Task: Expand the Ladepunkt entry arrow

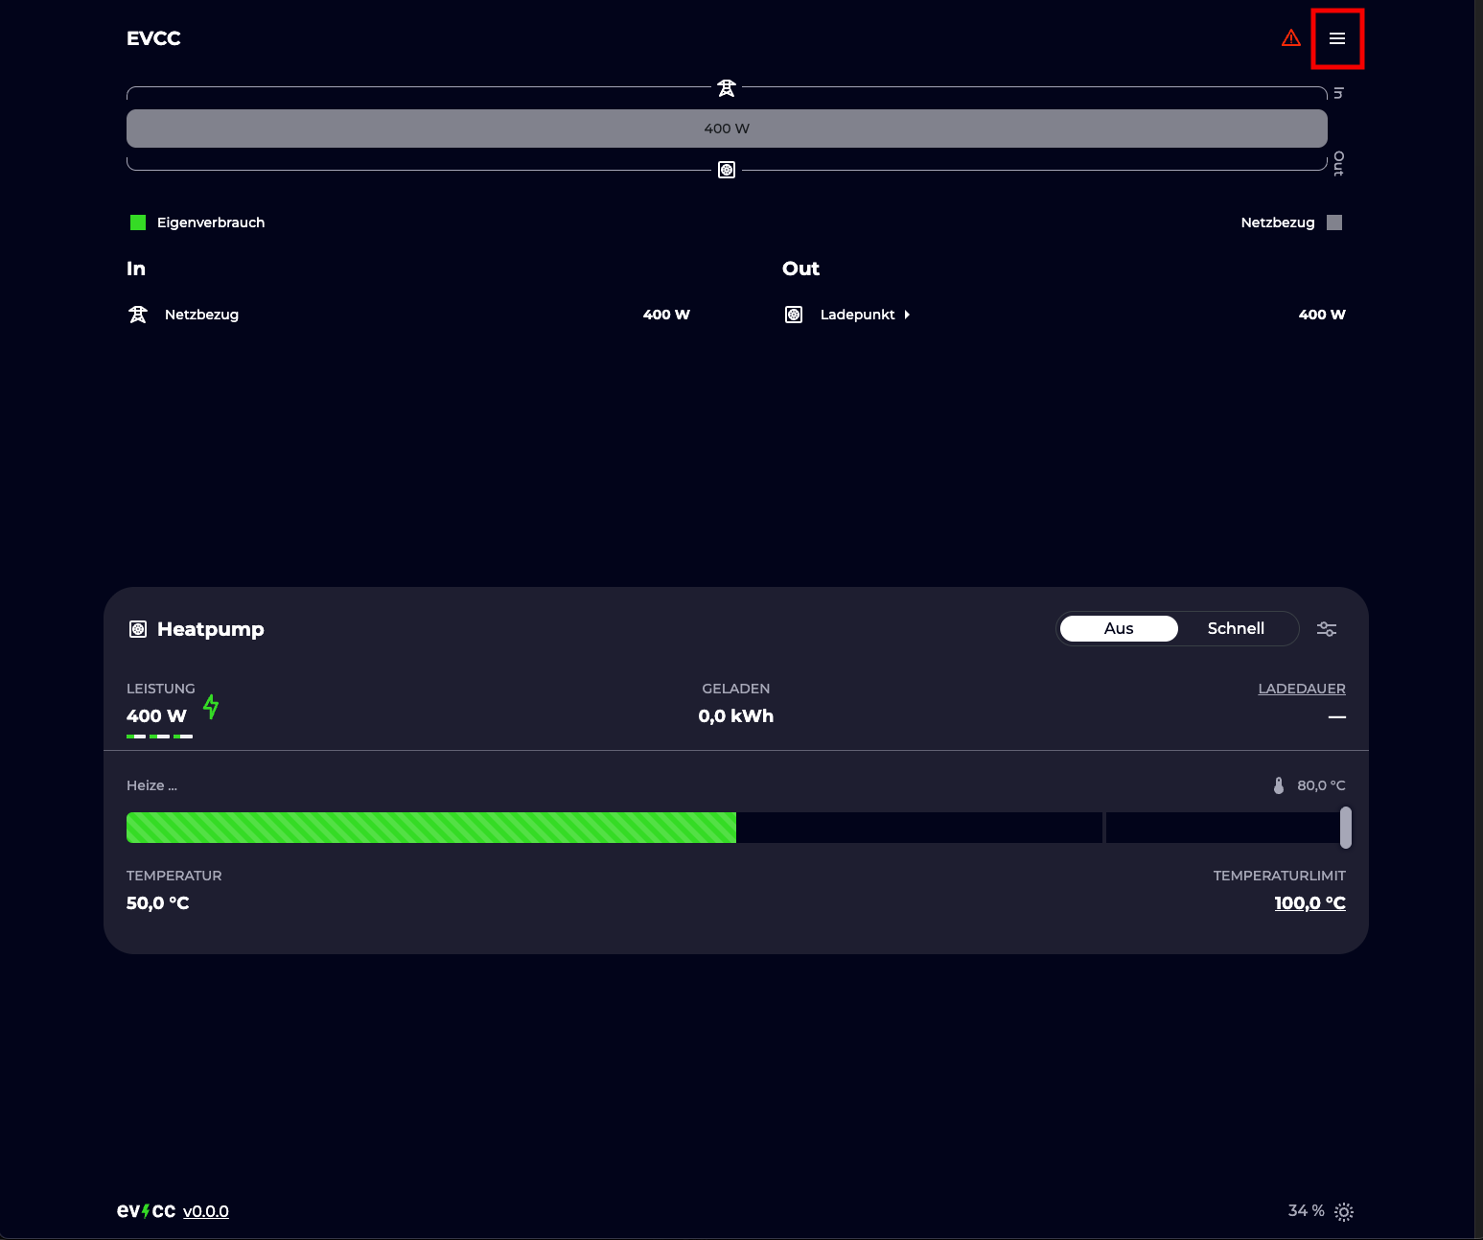Action: coord(906,315)
